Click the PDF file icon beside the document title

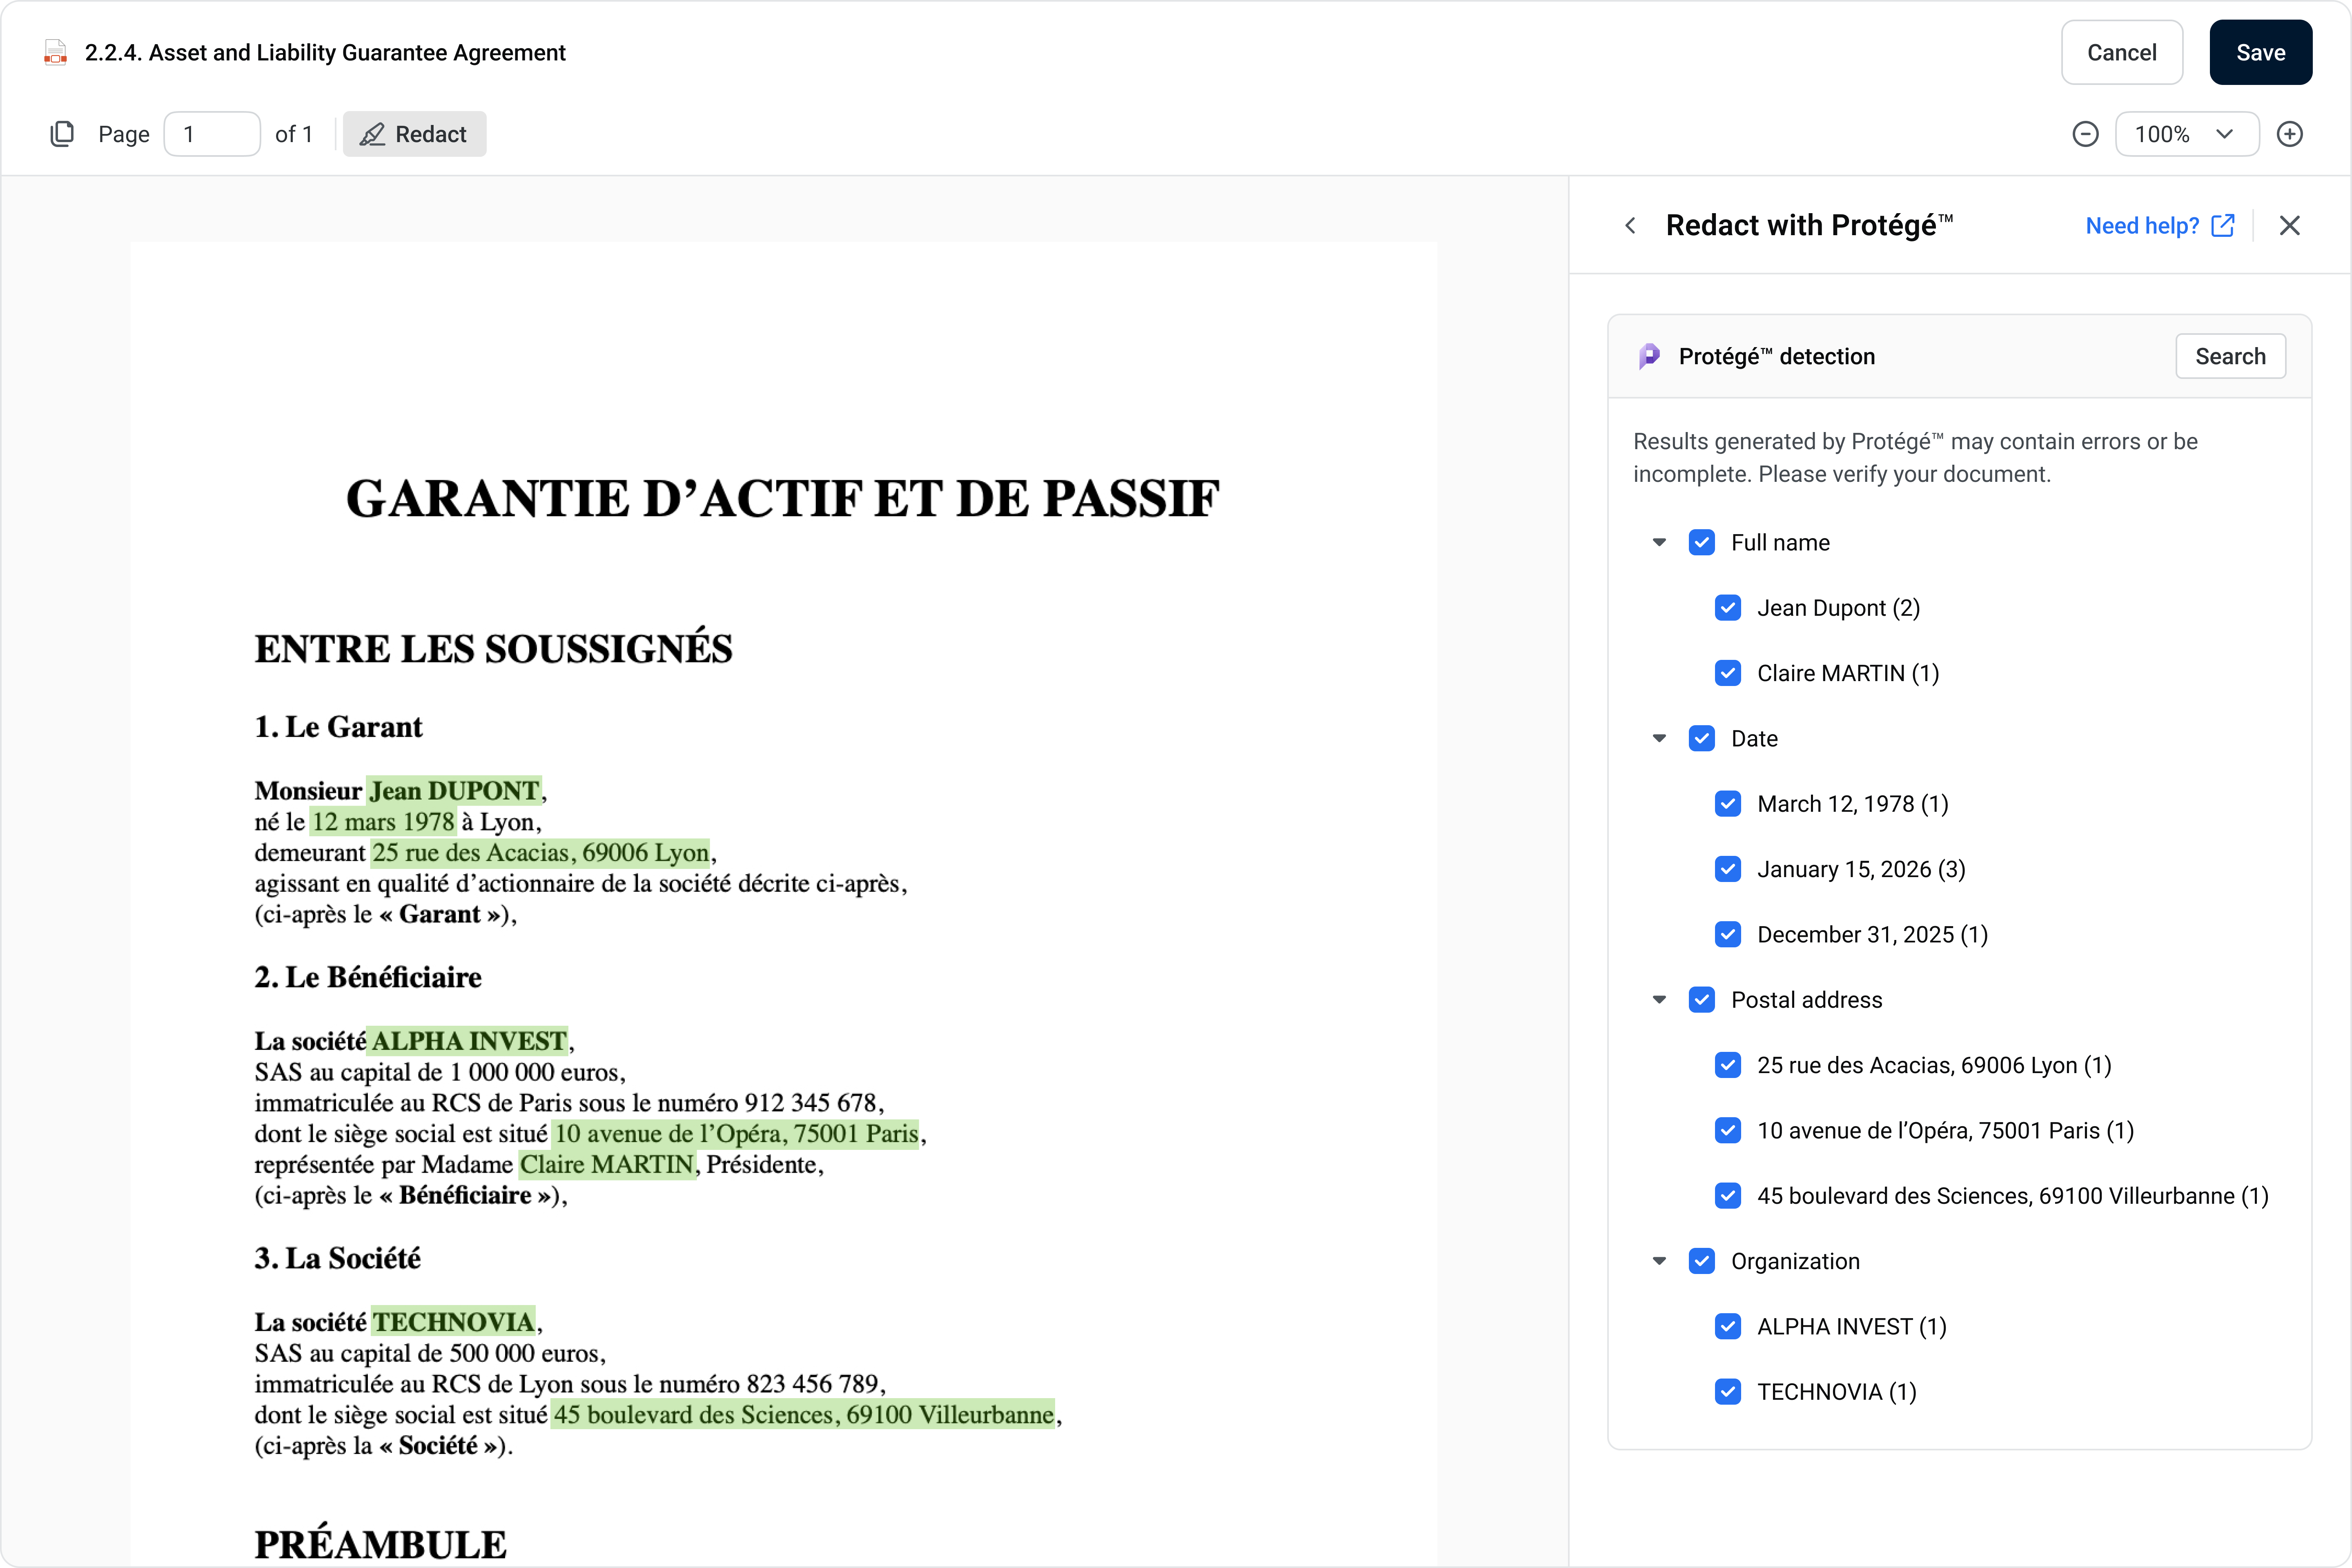tap(56, 53)
